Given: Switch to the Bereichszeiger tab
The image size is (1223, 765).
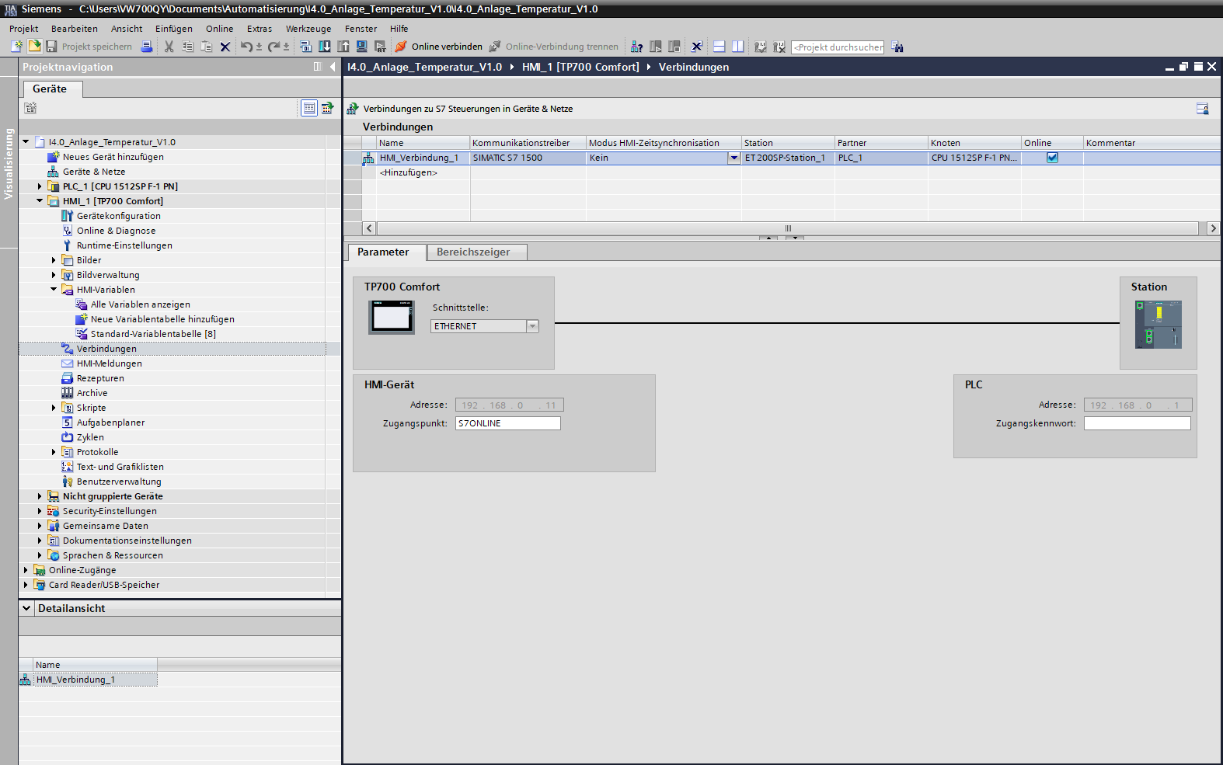Looking at the screenshot, I should coord(473,252).
